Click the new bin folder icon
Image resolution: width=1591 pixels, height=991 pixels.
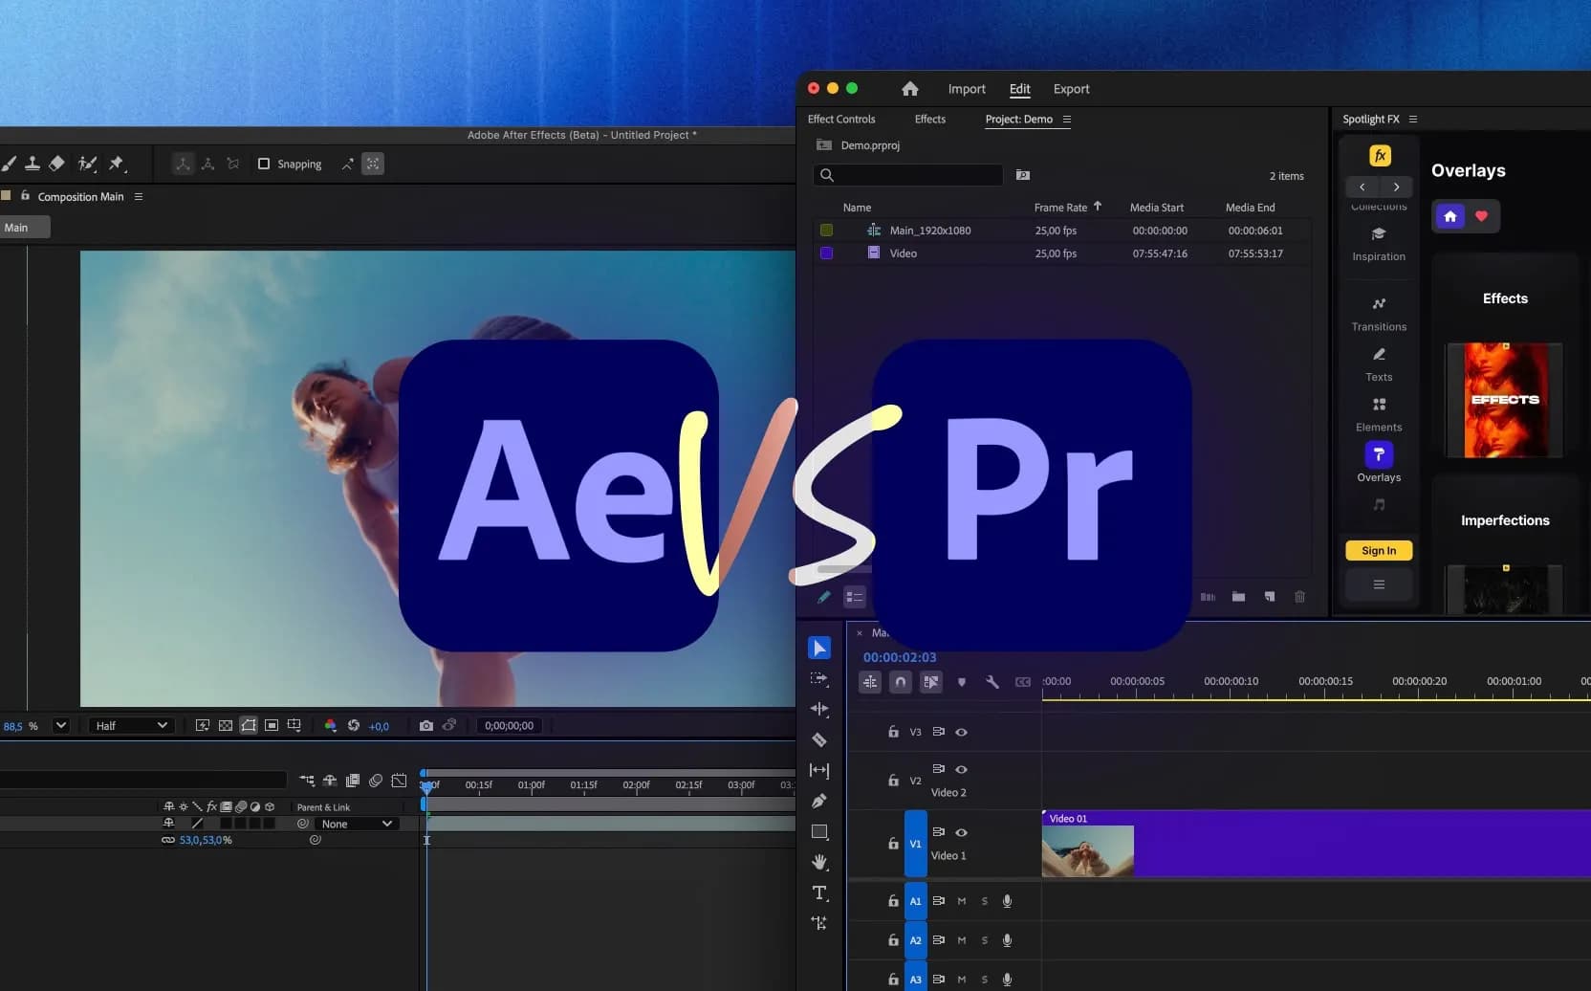(1239, 597)
